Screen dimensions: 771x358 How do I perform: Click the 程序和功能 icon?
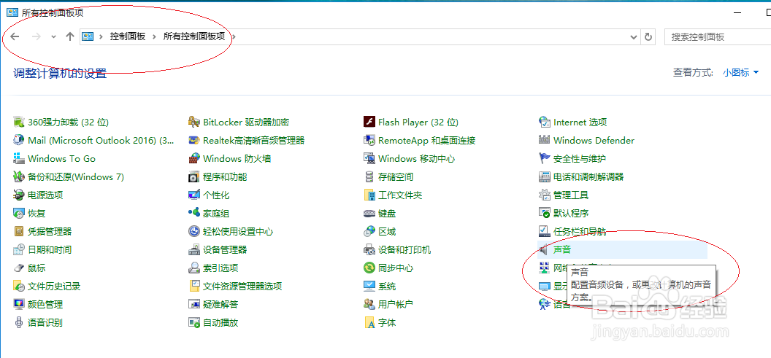(194, 176)
